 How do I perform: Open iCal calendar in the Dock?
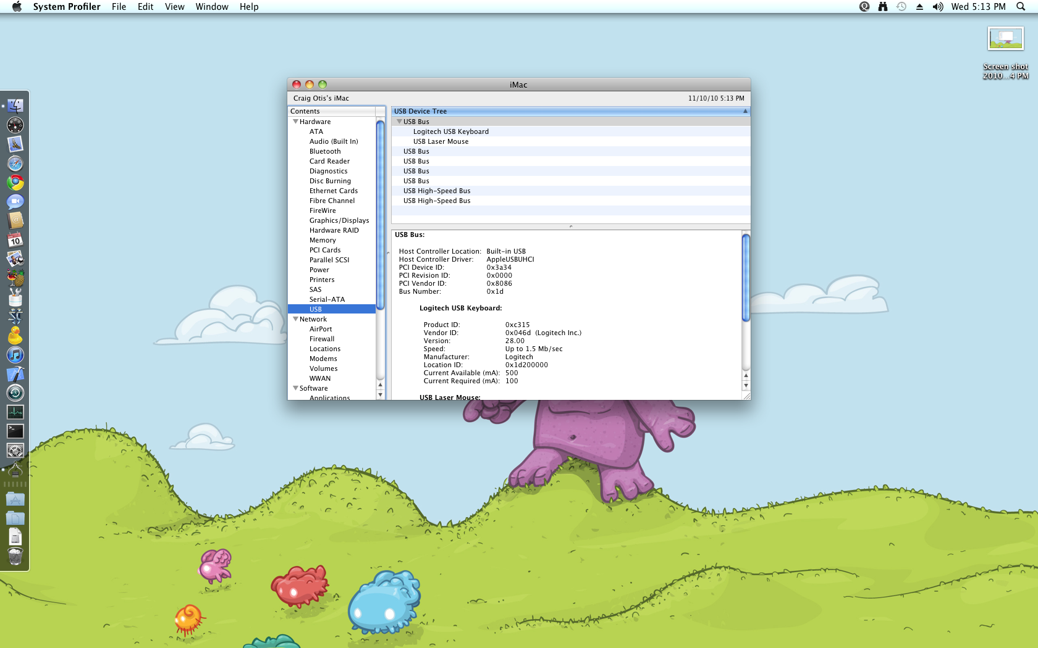pos(15,240)
